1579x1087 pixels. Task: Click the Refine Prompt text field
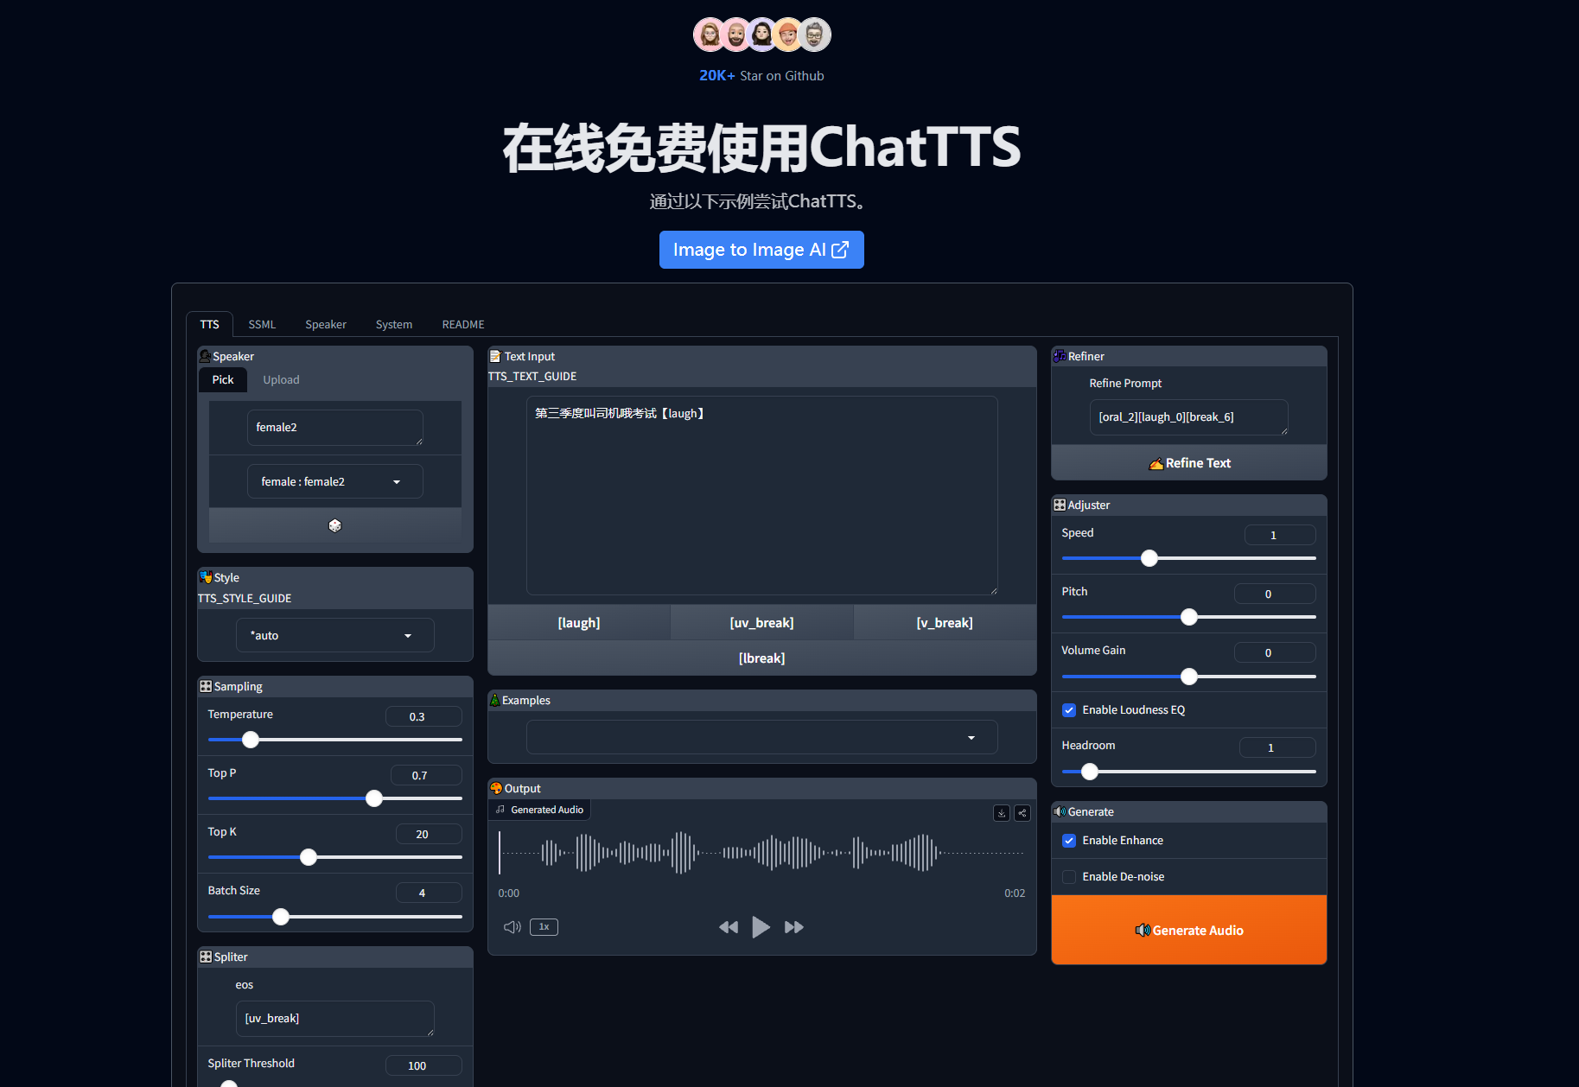pyautogui.click(x=1189, y=417)
